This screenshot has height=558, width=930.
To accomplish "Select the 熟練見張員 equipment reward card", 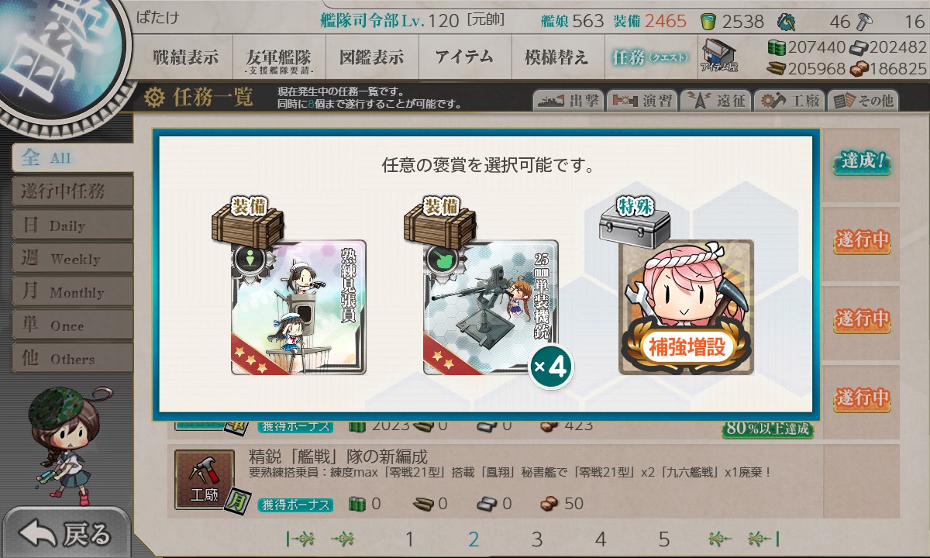I will pyautogui.click(x=298, y=308).
